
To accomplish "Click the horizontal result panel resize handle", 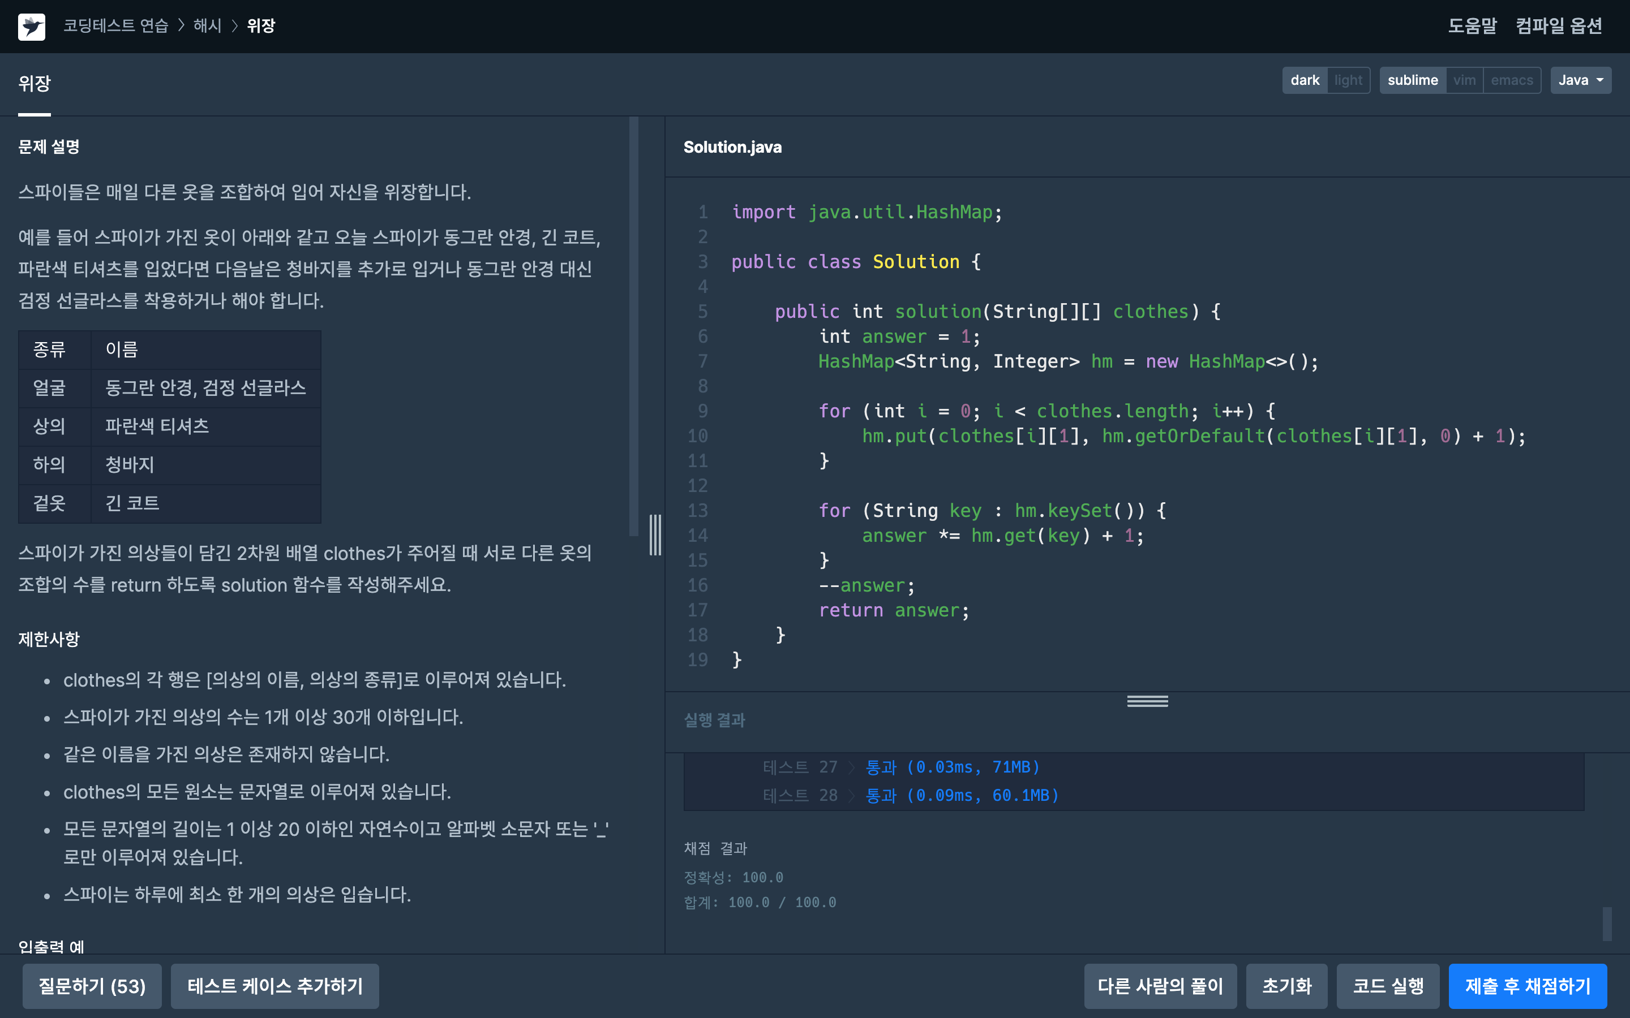I will (1147, 701).
